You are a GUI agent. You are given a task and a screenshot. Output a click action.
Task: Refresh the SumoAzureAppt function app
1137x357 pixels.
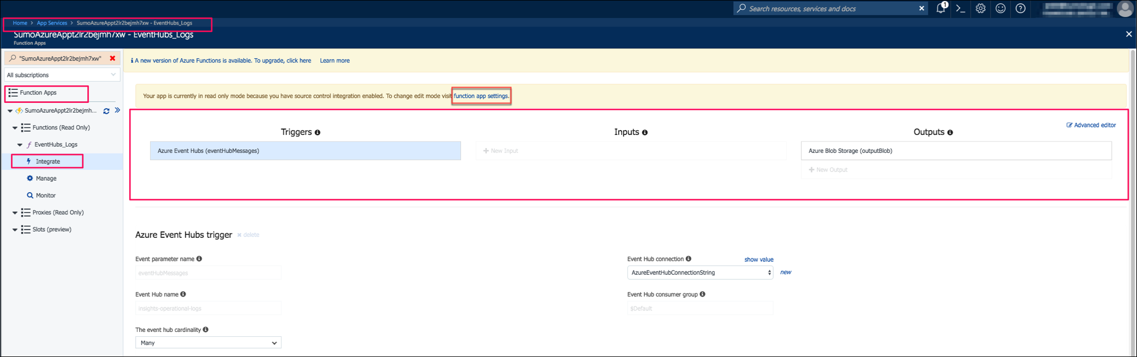point(106,111)
